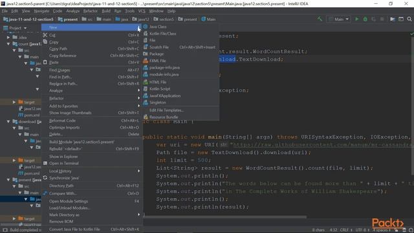Open the Refactor menu in menu bar
The width and height of the screenshot is (414, 233).
(91, 11)
